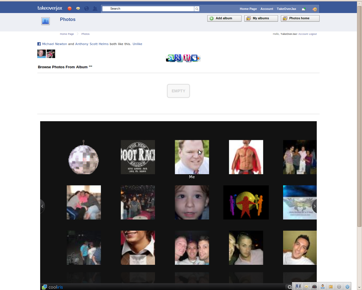This screenshot has height=290, width=362.
Task: Click the blue power icon in bottom toolbar
Action: 347,287
